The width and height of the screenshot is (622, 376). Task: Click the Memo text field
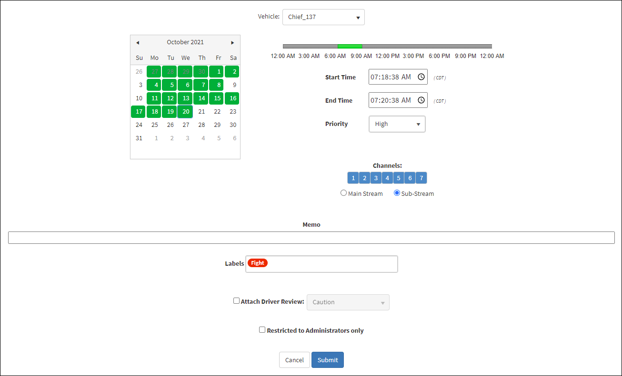[x=311, y=238]
